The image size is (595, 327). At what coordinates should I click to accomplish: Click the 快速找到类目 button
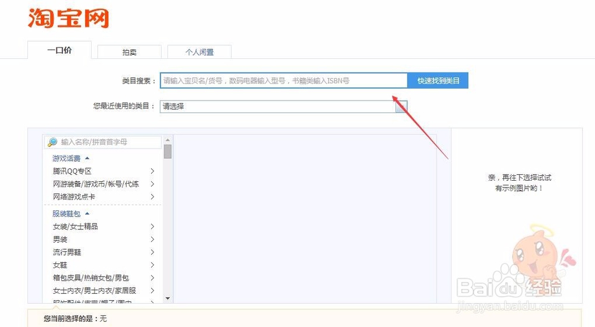tap(438, 80)
